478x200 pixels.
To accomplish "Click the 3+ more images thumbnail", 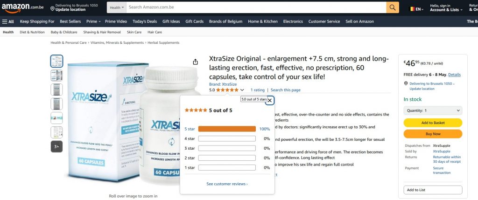I will [x=56, y=146].
